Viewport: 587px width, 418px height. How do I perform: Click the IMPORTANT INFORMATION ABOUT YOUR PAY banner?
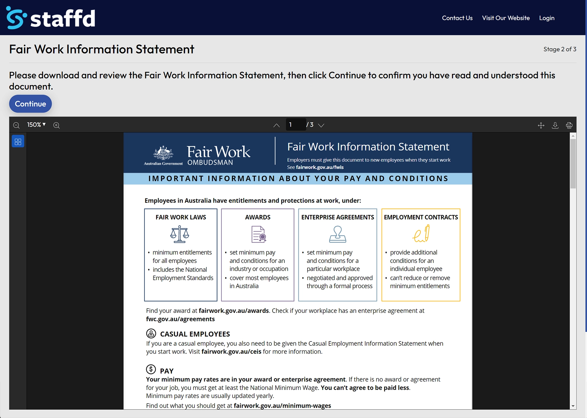(298, 179)
